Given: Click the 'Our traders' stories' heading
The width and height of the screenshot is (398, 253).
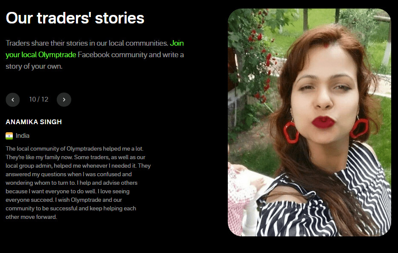Looking at the screenshot, I should point(75,18).
